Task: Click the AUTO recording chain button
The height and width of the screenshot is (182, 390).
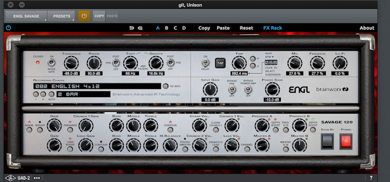Action: (x=51, y=94)
